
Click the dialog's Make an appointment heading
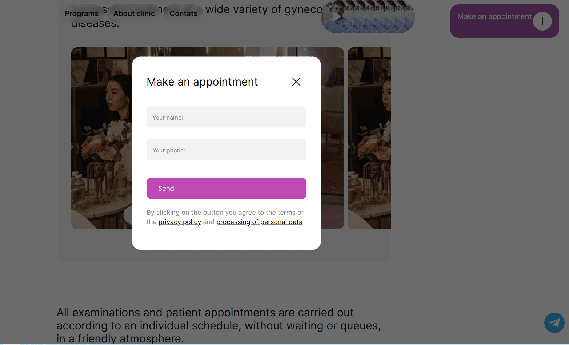click(x=202, y=82)
